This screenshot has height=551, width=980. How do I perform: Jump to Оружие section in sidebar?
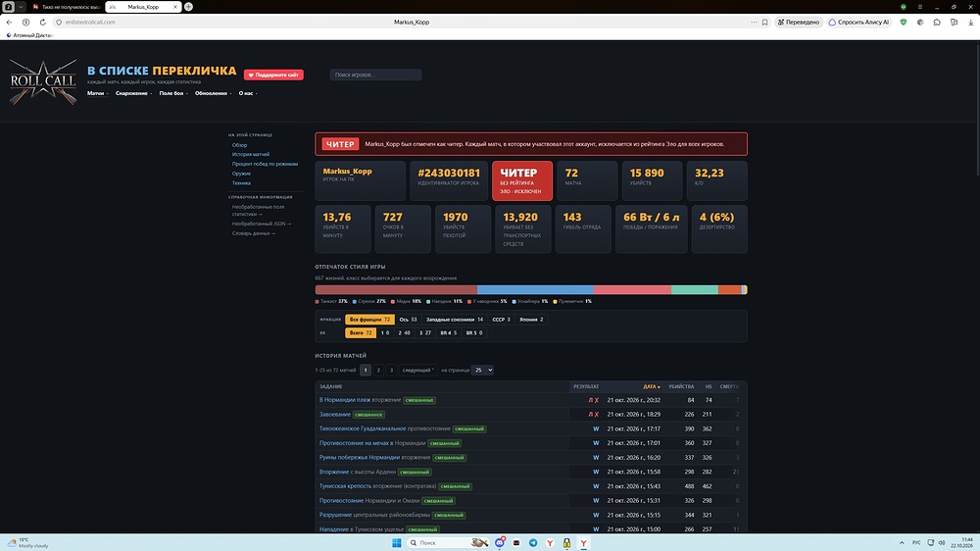(241, 174)
